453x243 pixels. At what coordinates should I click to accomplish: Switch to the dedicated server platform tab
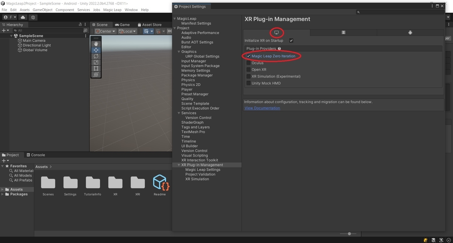coord(343,32)
